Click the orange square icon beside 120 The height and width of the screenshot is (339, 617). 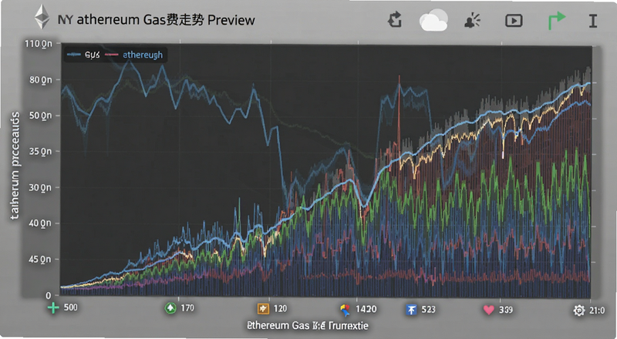pyautogui.click(x=263, y=309)
